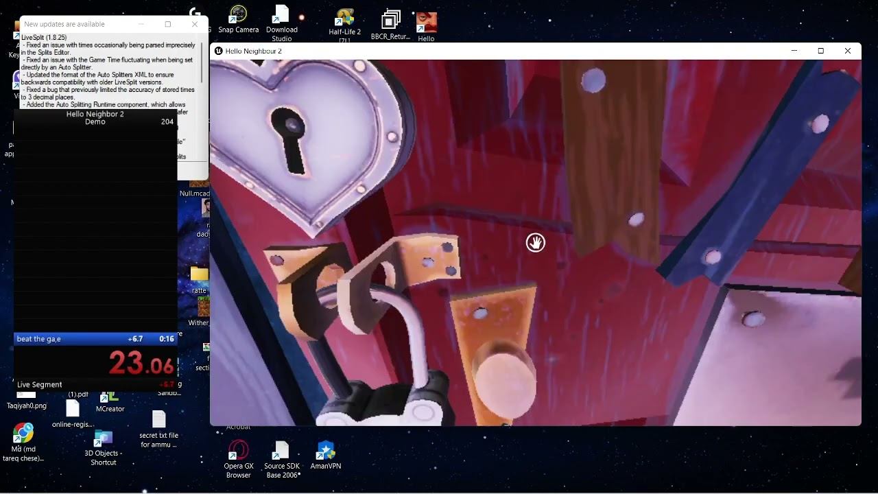Open the Download Studio desktop file
The height and width of the screenshot is (494, 878).
pos(281,23)
